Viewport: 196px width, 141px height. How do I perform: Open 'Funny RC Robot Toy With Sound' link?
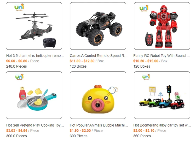pyautogui.click(x=162, y=56)
